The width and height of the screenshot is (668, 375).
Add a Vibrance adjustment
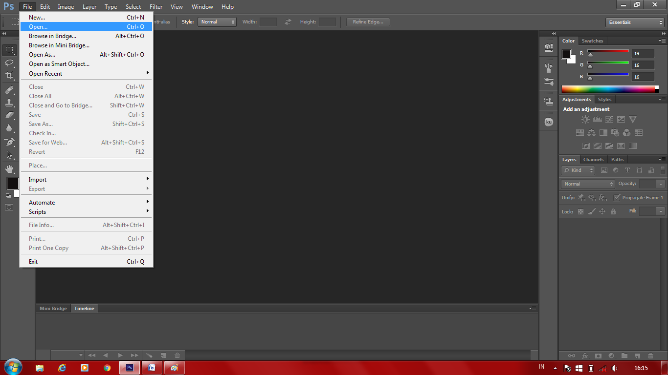[x=633, y=119]
